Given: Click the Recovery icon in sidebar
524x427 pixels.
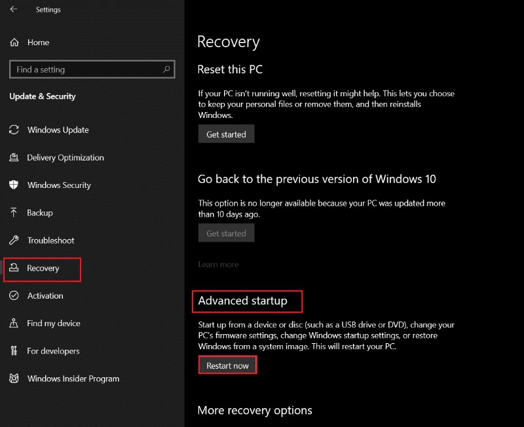Looking at the screenshot, I should [14, 267].
